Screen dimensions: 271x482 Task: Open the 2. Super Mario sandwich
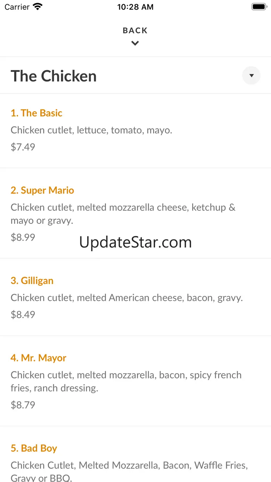[x=42, y=190]
